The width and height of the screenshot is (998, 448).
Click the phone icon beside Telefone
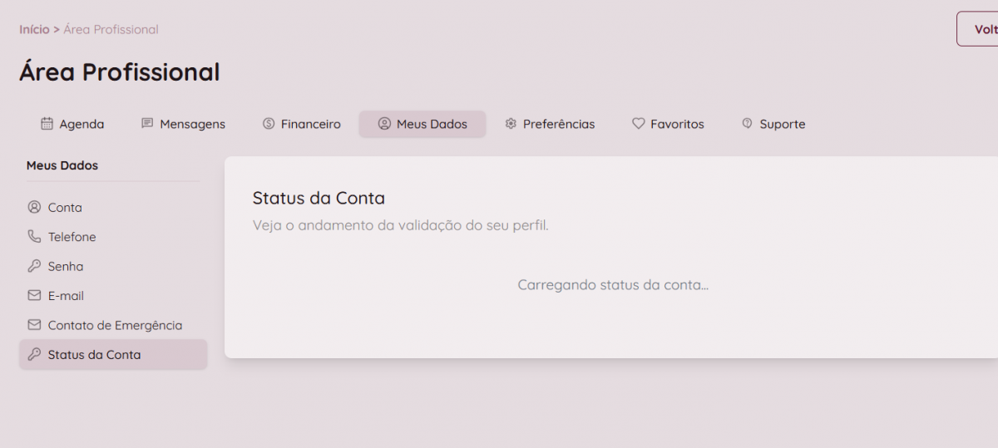(34, 237)
